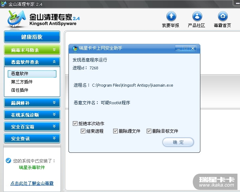Click the 瑞星卡卡 dialog title icon
Viewport: 240px width, 192px height.
coord(75,49)
